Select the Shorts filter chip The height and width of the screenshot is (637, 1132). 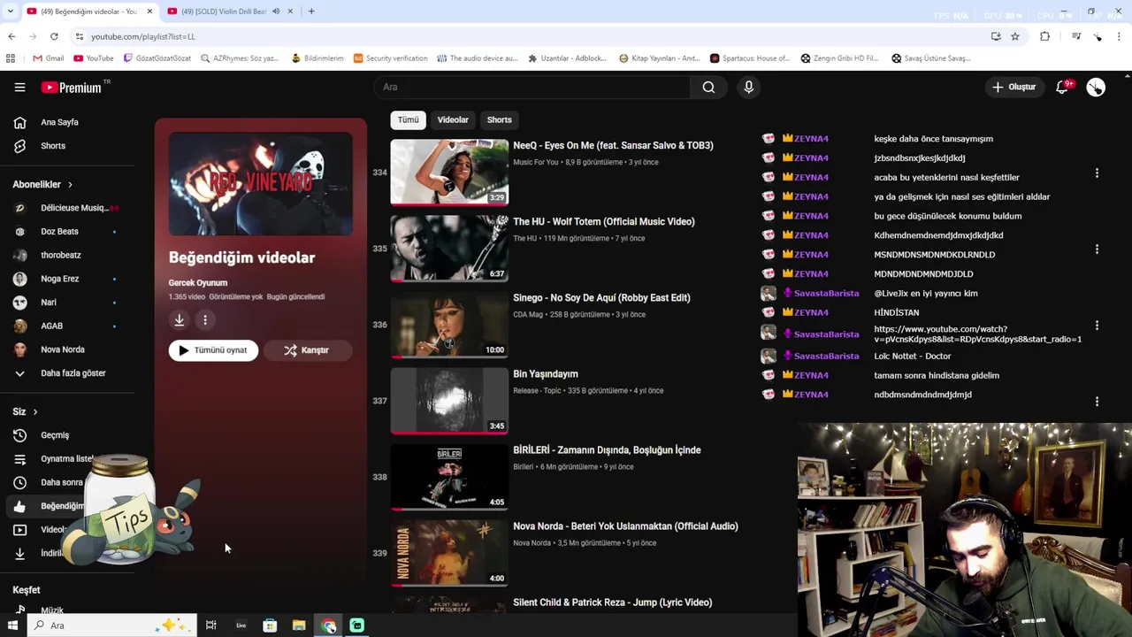pos(499,119)
